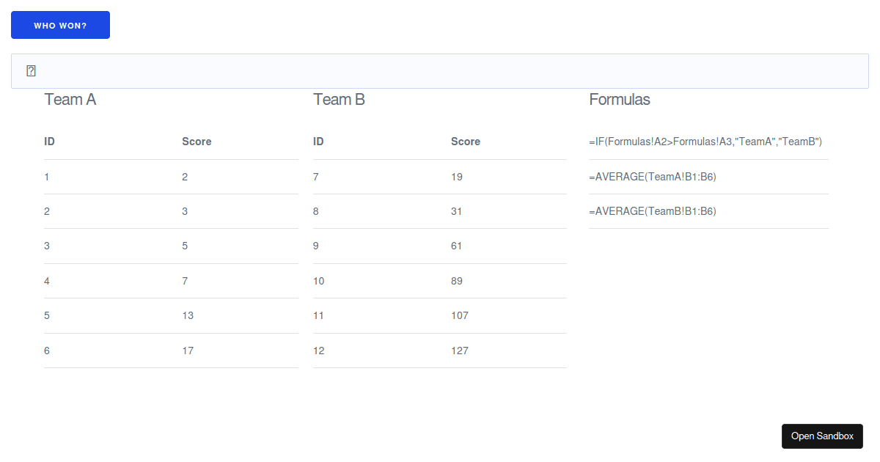Image resolution: width=880 pixels, height=462 pixels.
Task: Select the cell with ID 12
Action: [x=318, y=351]
